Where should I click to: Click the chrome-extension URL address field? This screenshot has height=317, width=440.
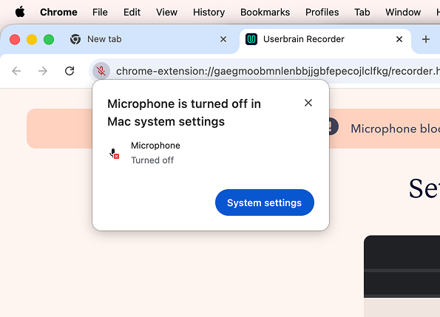pyautogui.click(x=278, y=71)
